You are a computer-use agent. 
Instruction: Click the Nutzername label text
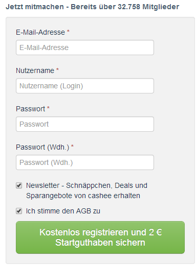[x=35, y=70]
